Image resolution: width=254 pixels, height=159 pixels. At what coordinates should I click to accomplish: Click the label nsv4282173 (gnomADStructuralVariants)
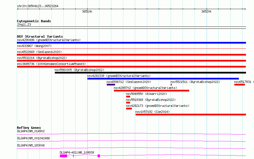click(158, 106)
